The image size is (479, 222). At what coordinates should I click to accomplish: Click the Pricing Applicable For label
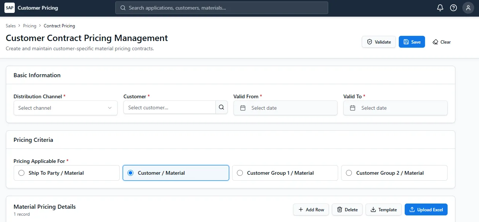pyautogui.click(x=41, y=161)
